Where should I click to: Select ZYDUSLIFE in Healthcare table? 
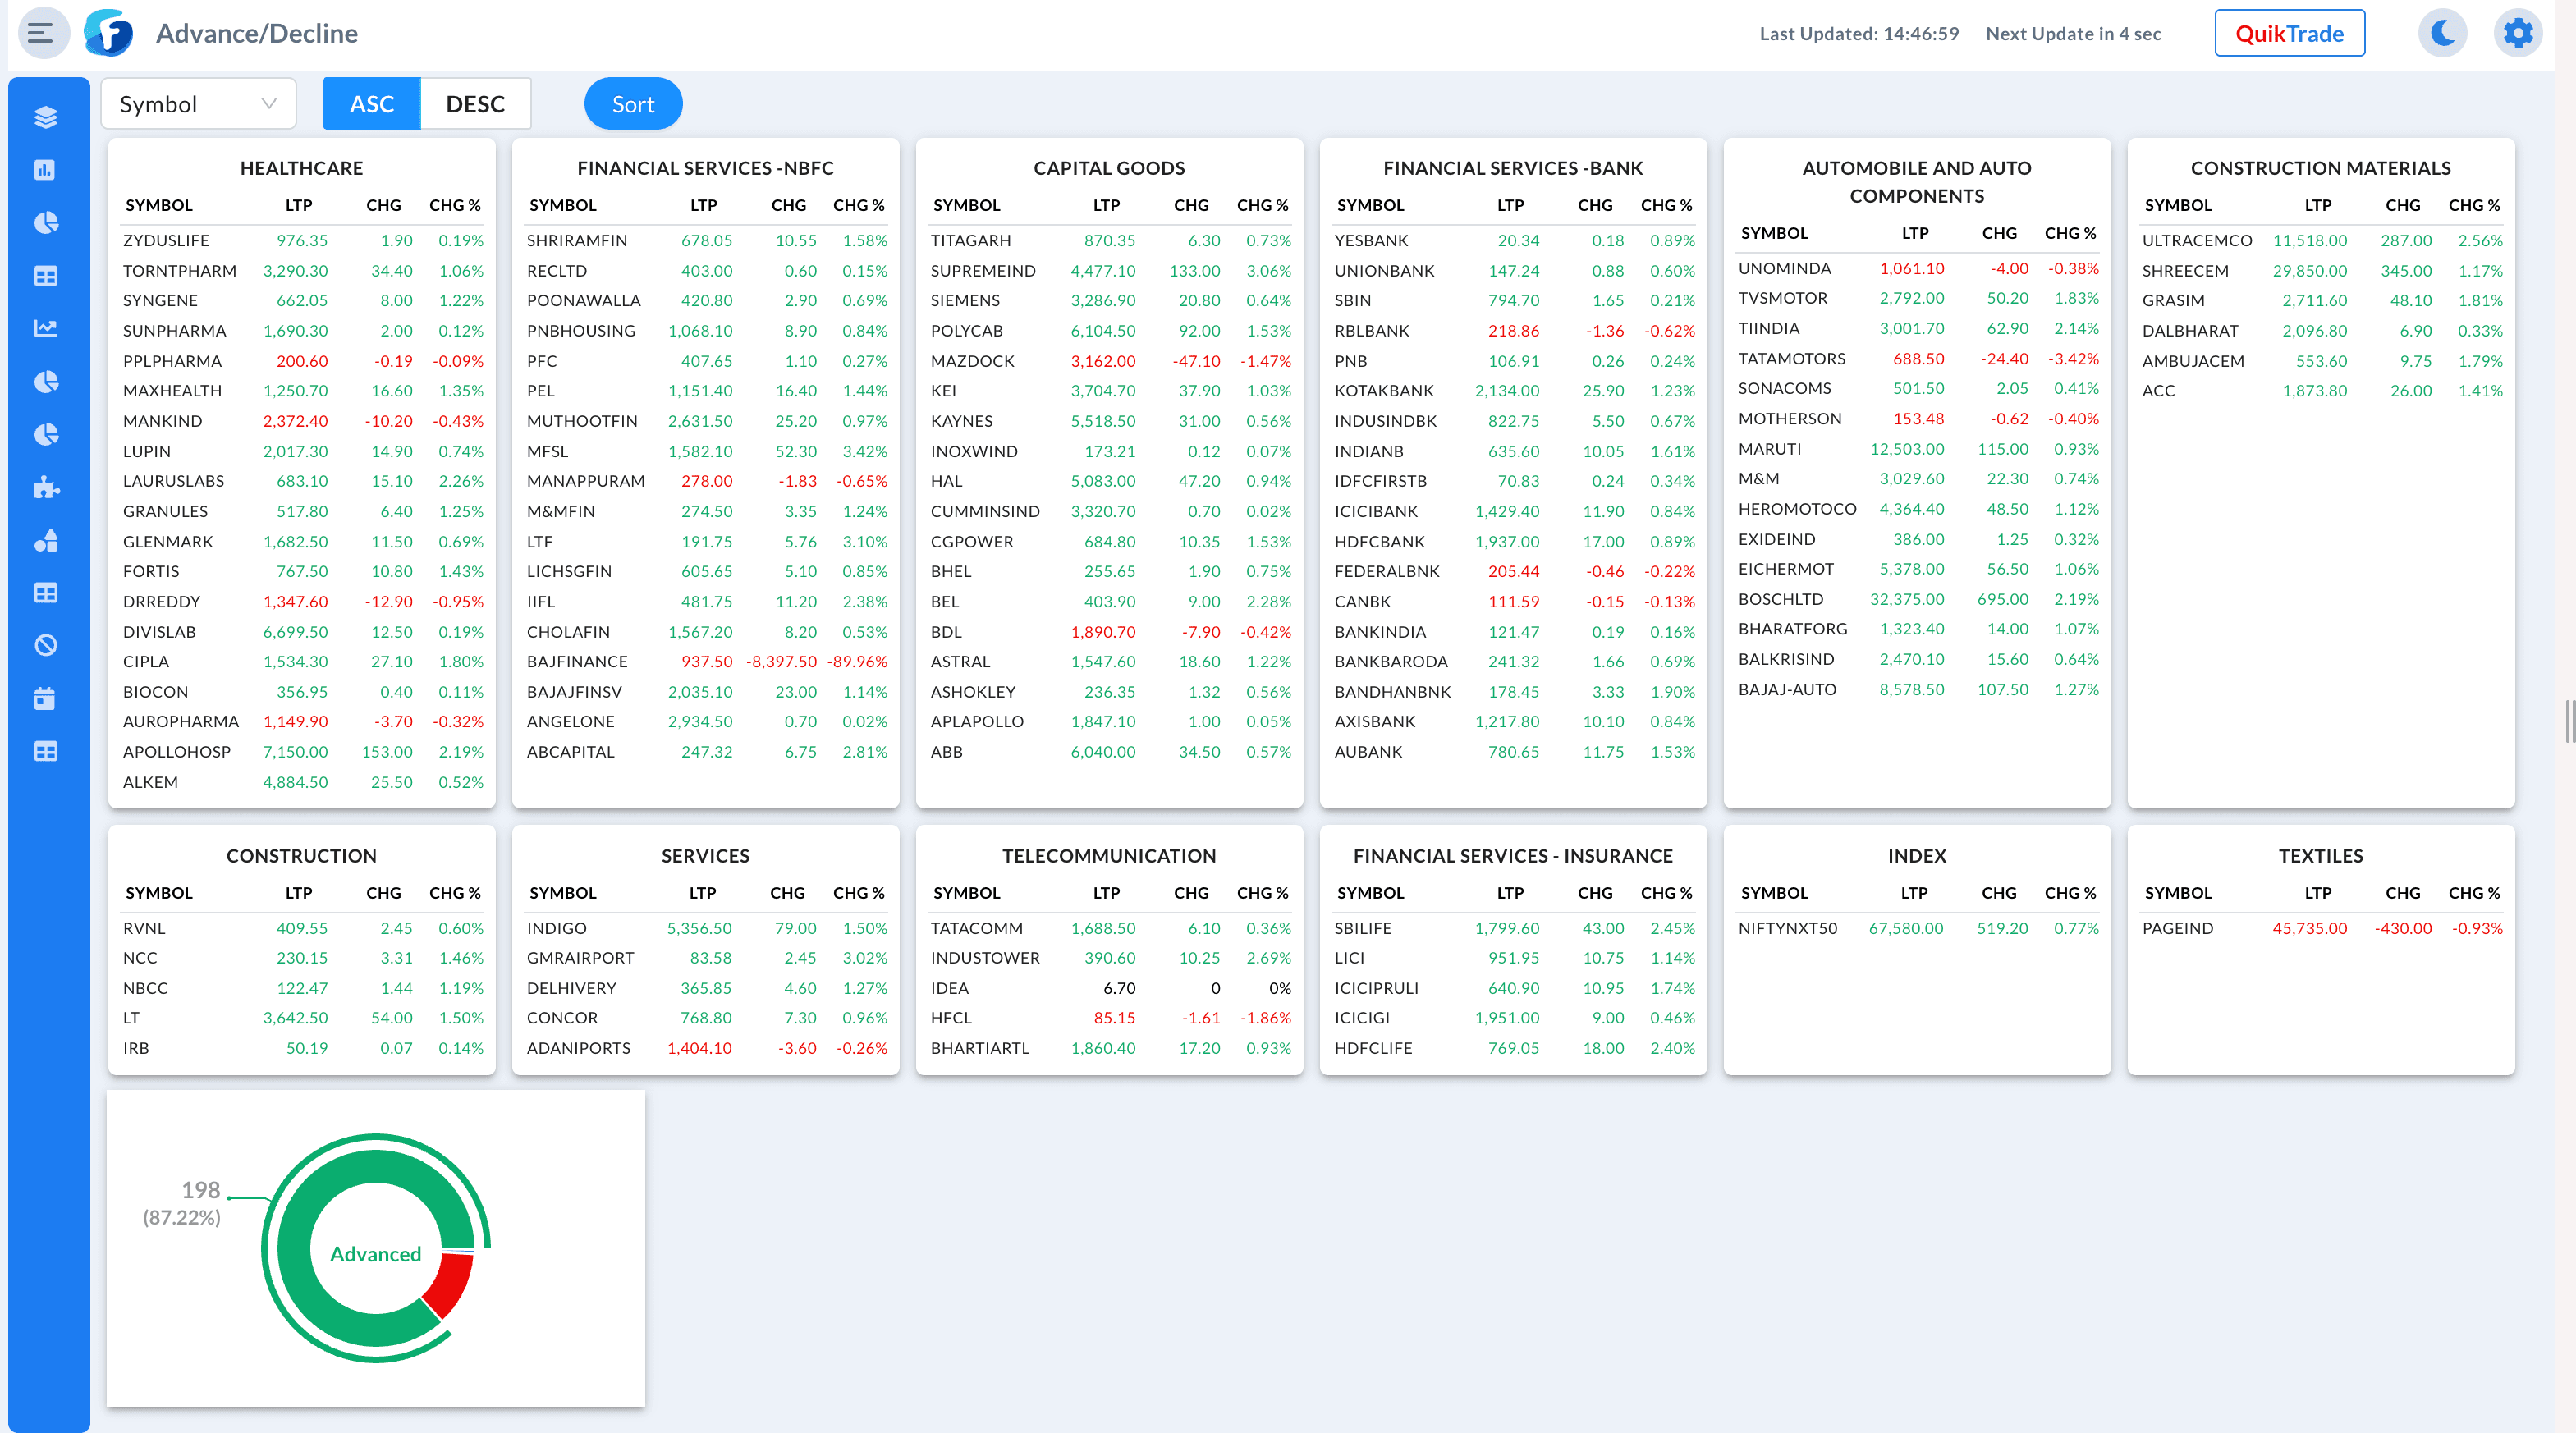(166, 240)
